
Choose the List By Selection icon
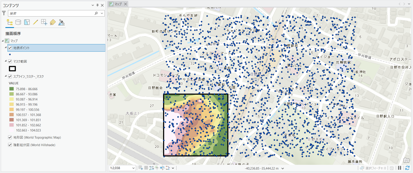tap(27, 22)
